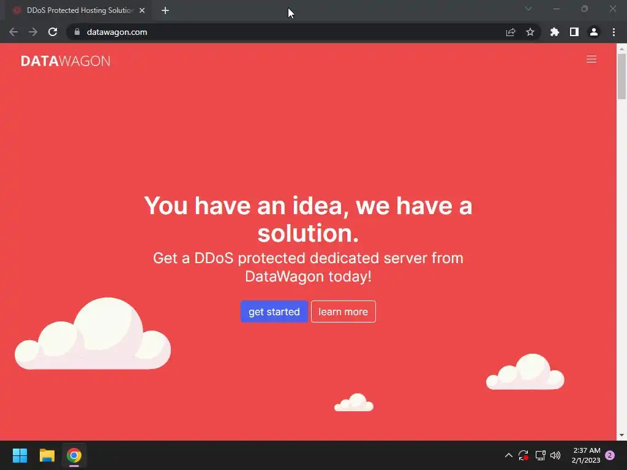Open a new browser tab
Viewport: 627px width, 470px height.
click(x=165, y=10)
